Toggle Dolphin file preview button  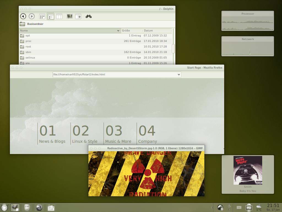click(70, 16)
